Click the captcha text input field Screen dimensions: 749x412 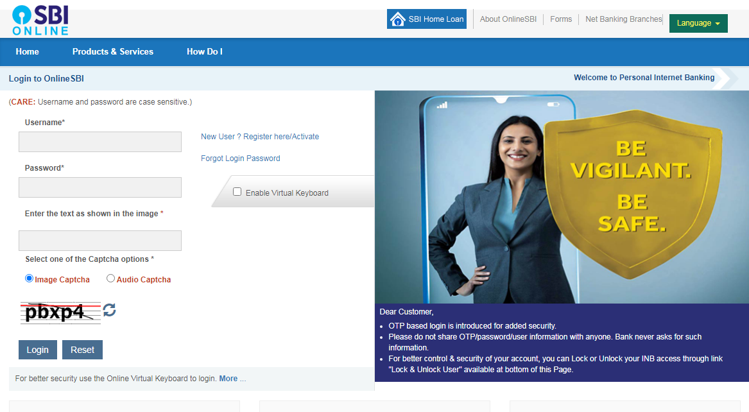pos(100,241)
